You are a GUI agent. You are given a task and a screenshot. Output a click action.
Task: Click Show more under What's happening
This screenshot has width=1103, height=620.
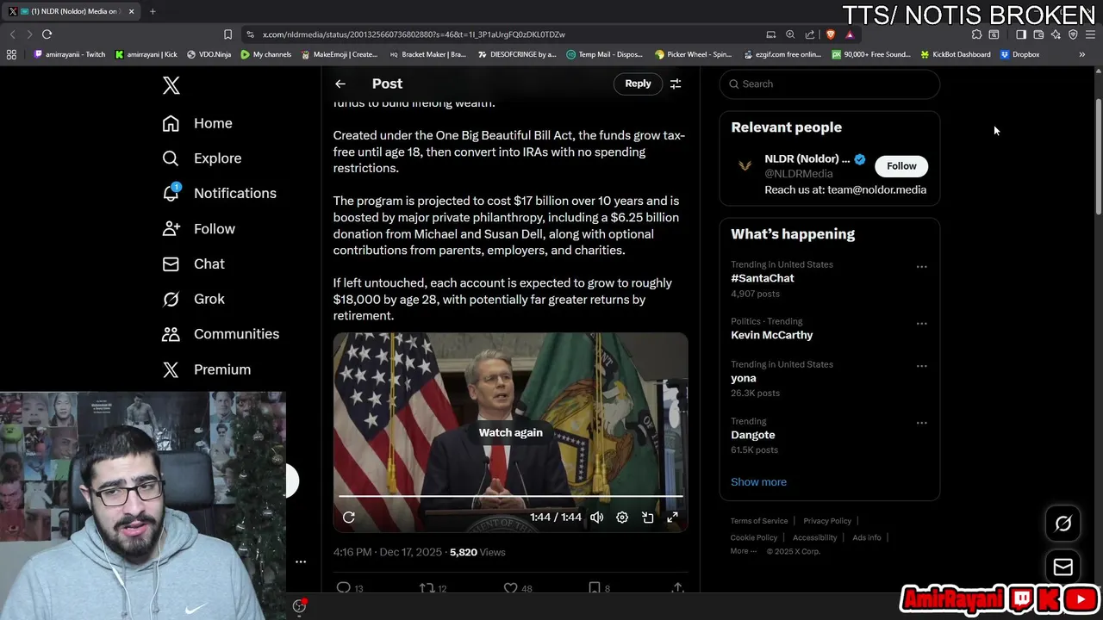pyautogui.click(x=758, y=482)
